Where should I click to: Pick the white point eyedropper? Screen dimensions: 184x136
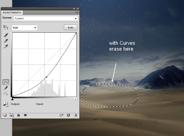6,46
